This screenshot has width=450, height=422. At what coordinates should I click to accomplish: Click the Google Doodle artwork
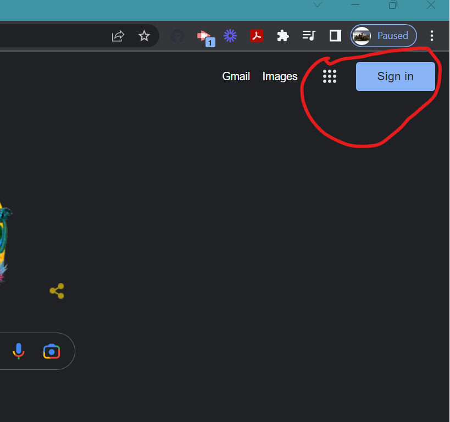click(3, 236)
